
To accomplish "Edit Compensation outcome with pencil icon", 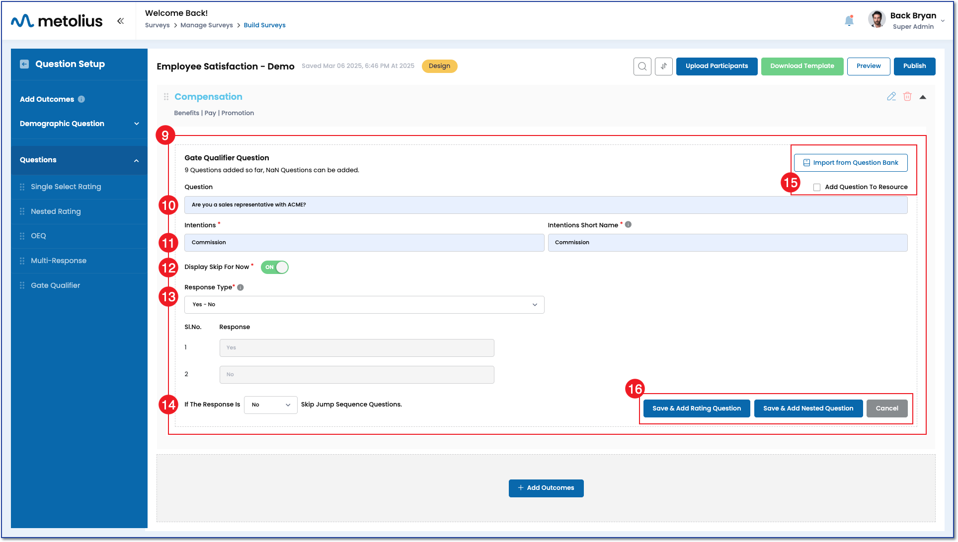I will [x=891, y=97].
